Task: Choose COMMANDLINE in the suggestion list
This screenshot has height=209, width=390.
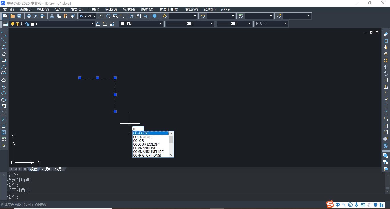Action: [x=145, y=148]
